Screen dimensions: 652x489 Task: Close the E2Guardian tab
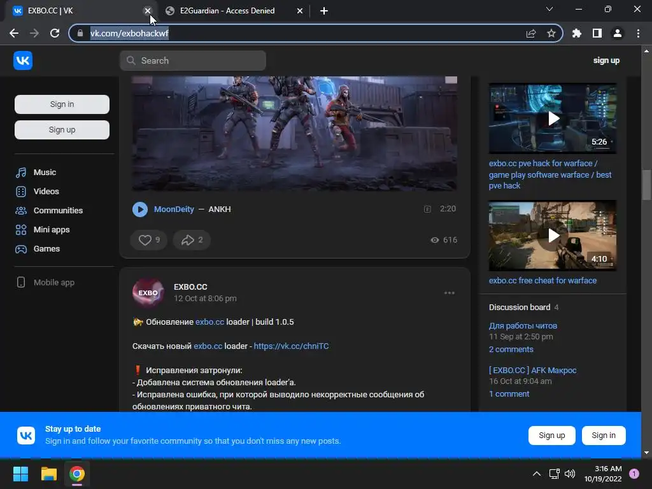tap(299, 11)
